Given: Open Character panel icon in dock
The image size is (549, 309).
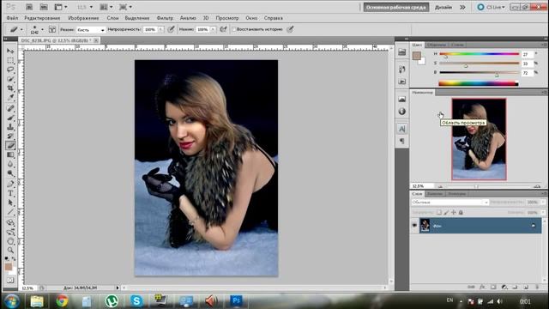Looking at the screenshot, I should point(402,129).
